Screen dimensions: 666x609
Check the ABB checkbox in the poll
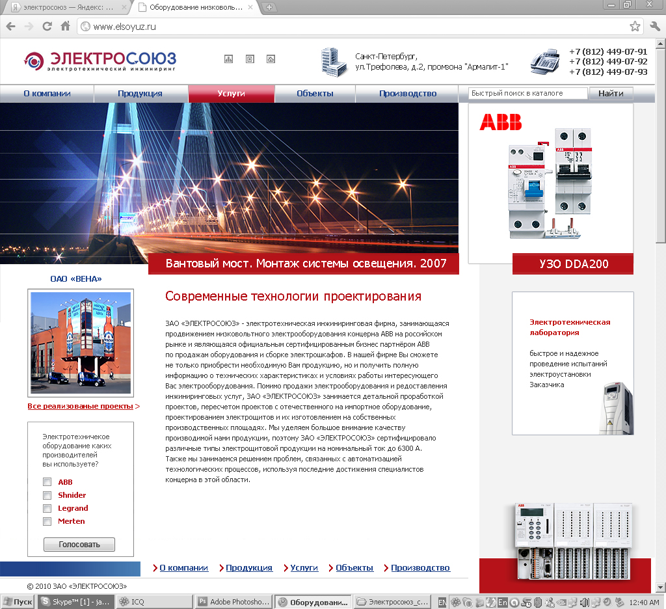47,482
